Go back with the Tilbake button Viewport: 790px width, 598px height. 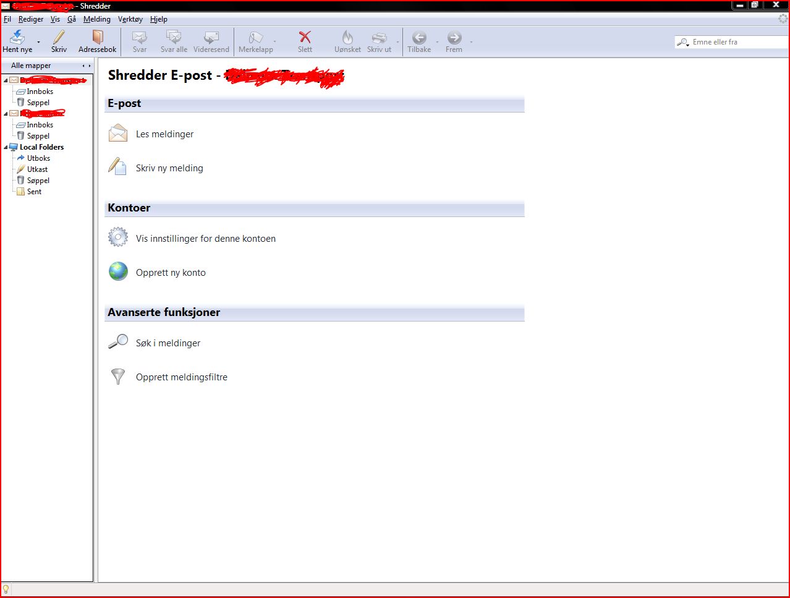(x=419, y=41)
